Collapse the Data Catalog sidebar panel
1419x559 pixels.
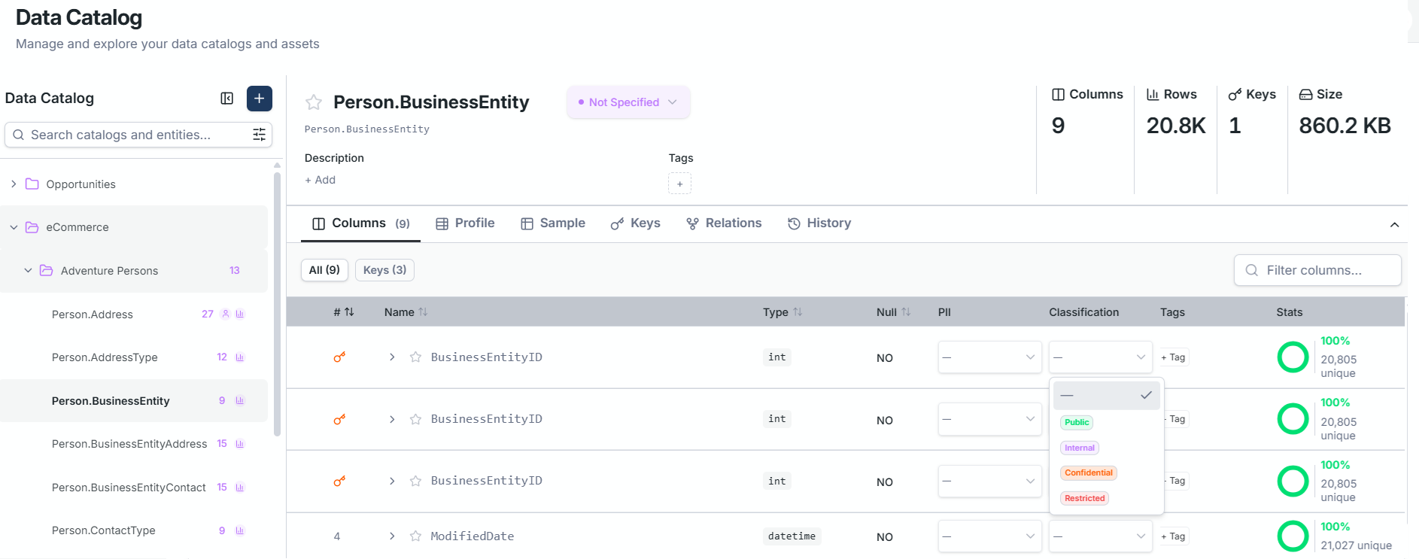[226, 99]
